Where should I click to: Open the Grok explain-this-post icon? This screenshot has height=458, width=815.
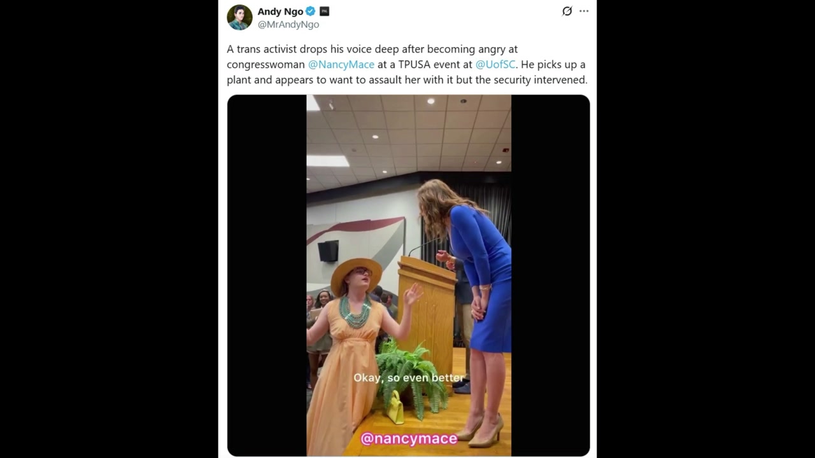coord(567,11)
